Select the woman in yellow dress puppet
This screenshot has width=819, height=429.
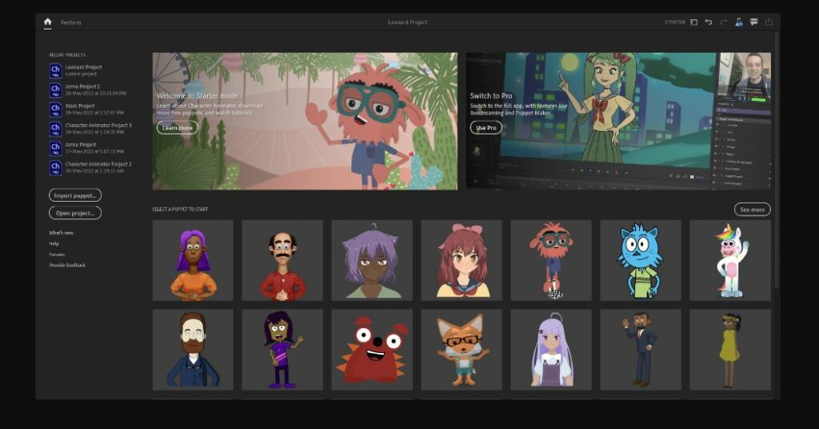coord(730,350)
